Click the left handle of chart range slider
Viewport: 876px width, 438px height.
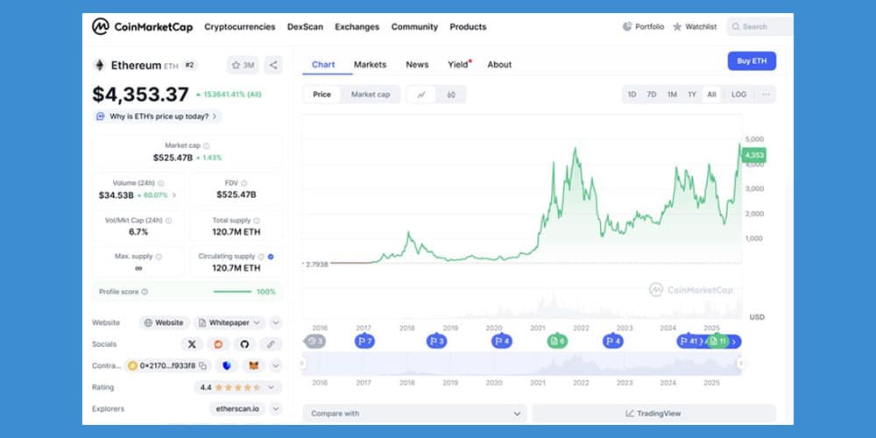303,363
